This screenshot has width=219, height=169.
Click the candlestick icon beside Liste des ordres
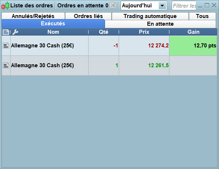pos(5,6)
